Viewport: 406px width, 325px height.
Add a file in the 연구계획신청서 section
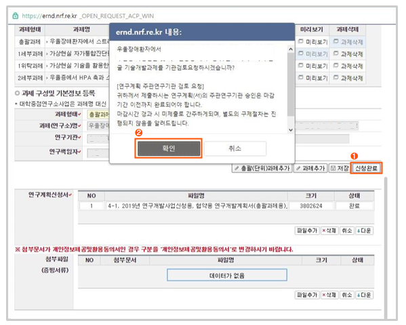(x=307, y=231)
